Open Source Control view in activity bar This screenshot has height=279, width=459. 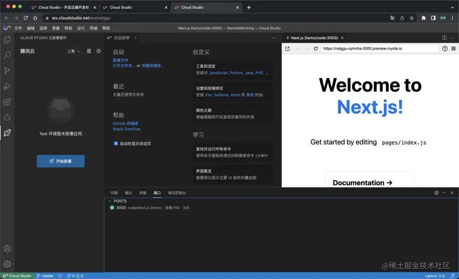pyautogui.click(x=7, y=70)
